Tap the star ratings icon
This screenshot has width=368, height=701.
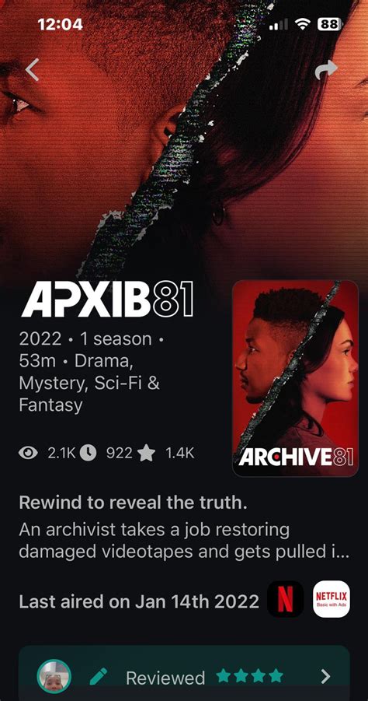[x=146, y=453]
